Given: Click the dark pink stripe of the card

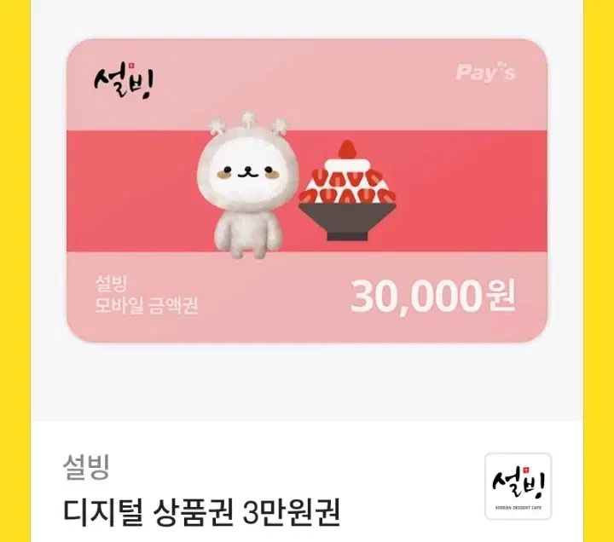Looking at the screenshot, I should 307,192.
